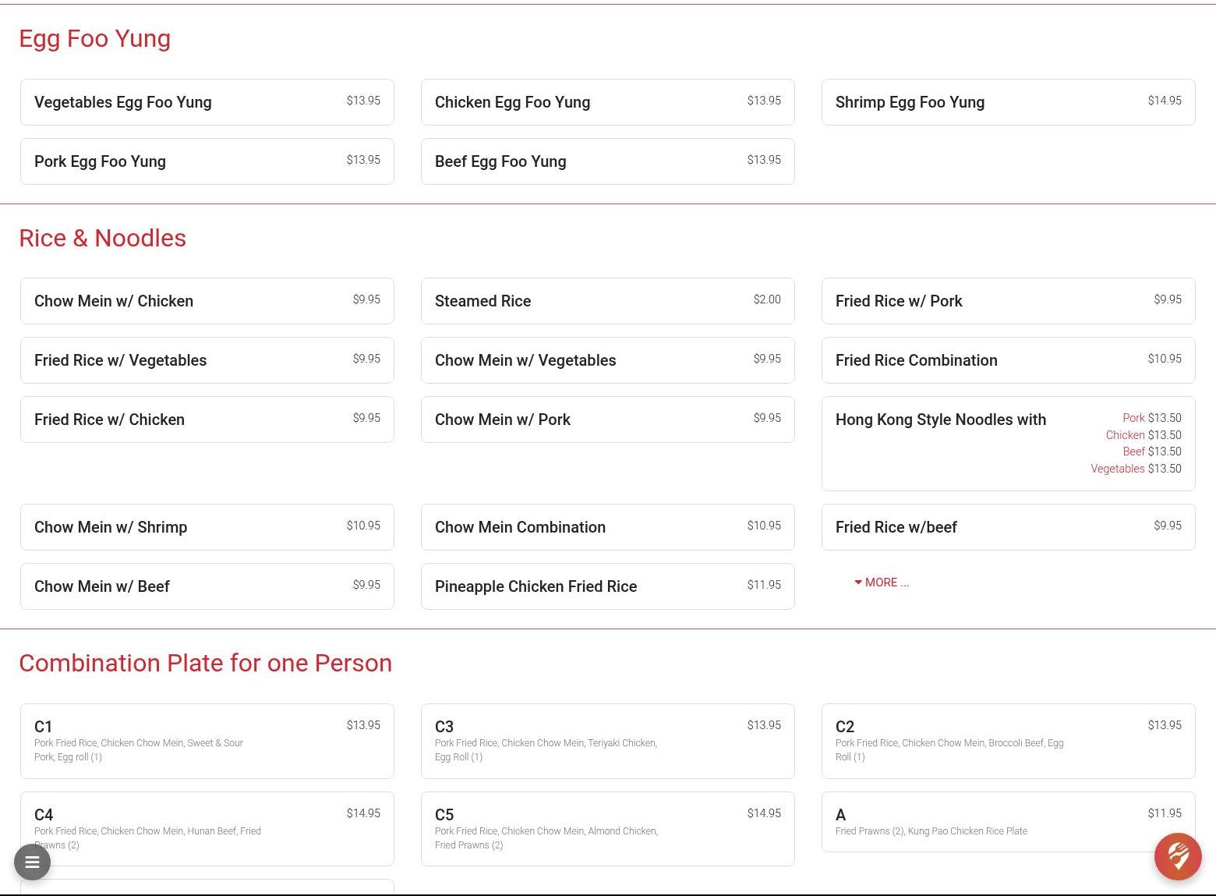Expand MORE in Rice & Noodles
This screenshot has width=1216, height=896.
(x=882, y=583)
